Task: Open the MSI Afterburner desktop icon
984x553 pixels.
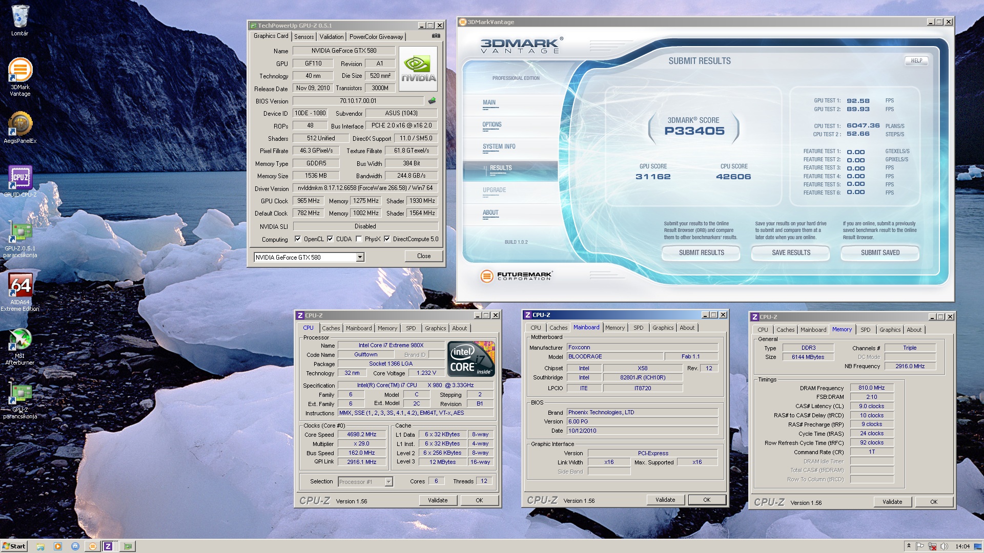Action: point(20,347)
